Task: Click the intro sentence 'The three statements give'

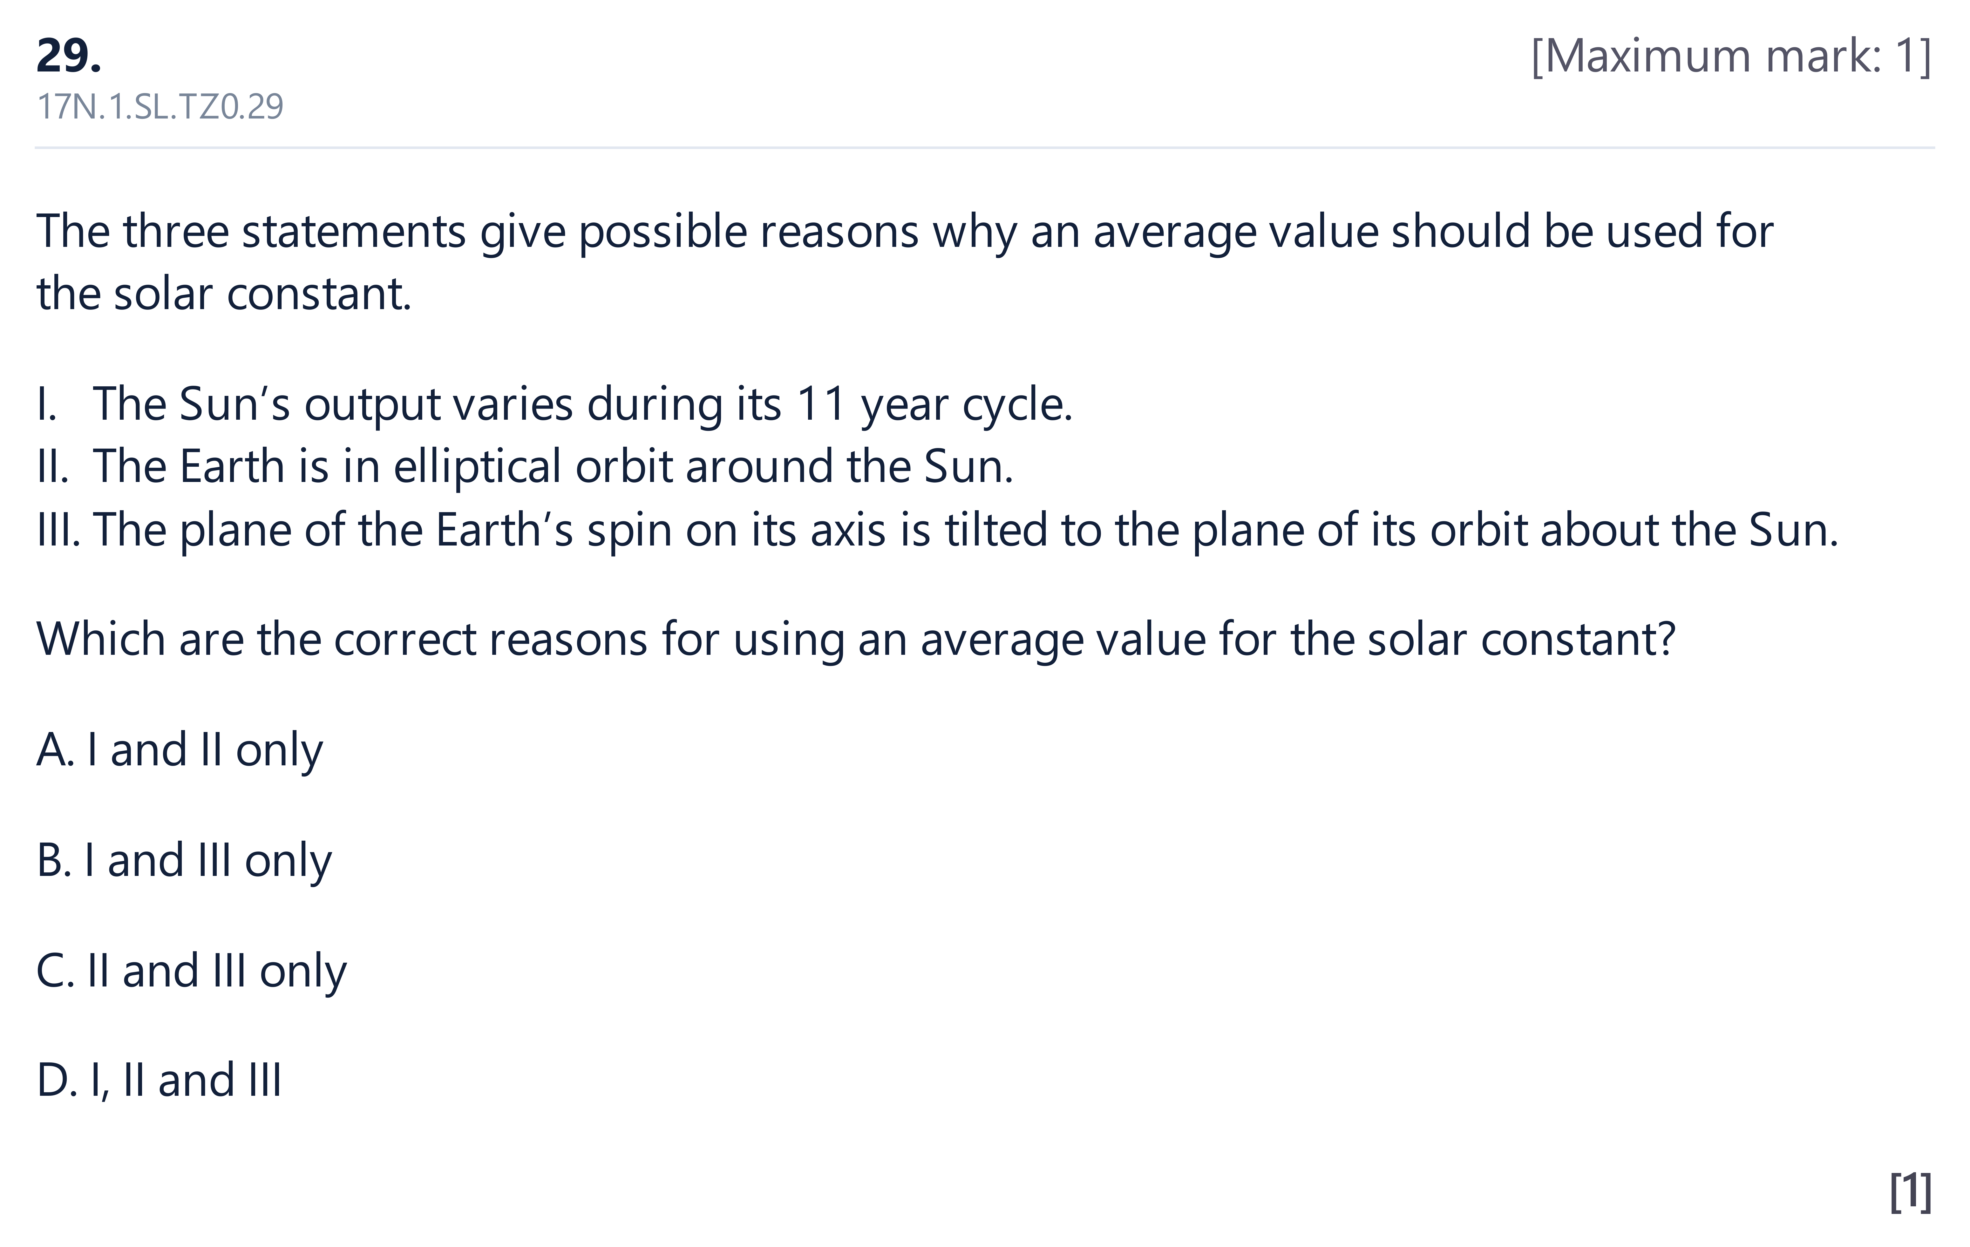Action: pyautogui.click(x=905, y=231)
